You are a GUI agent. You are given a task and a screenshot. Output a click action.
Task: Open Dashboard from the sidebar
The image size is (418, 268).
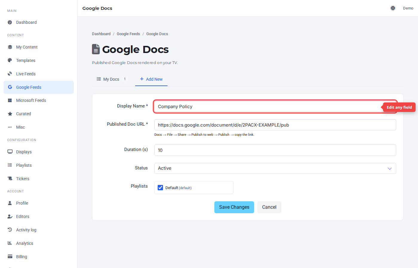[39, 22]
